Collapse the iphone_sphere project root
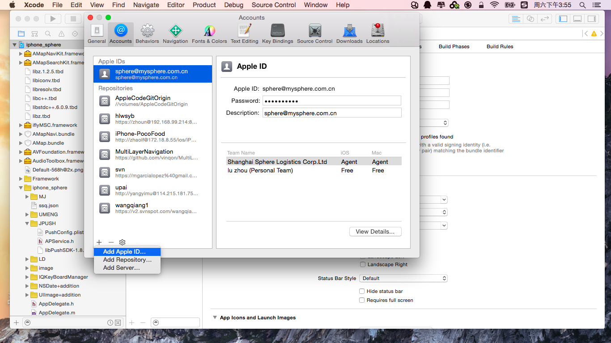Viewport: 611px width, 343px height. click(x=15, y=45)
